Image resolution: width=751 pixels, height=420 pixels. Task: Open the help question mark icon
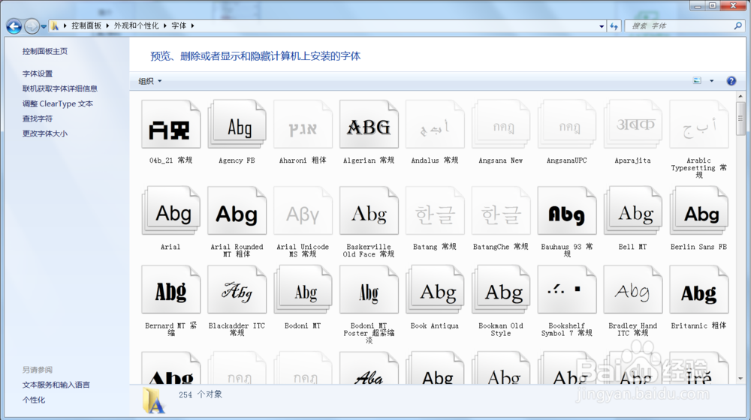tap(731, 81)
